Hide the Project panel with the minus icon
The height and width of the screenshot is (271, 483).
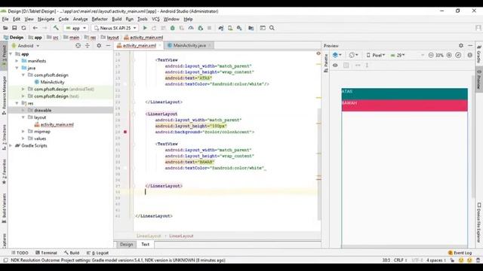(108, 45)
